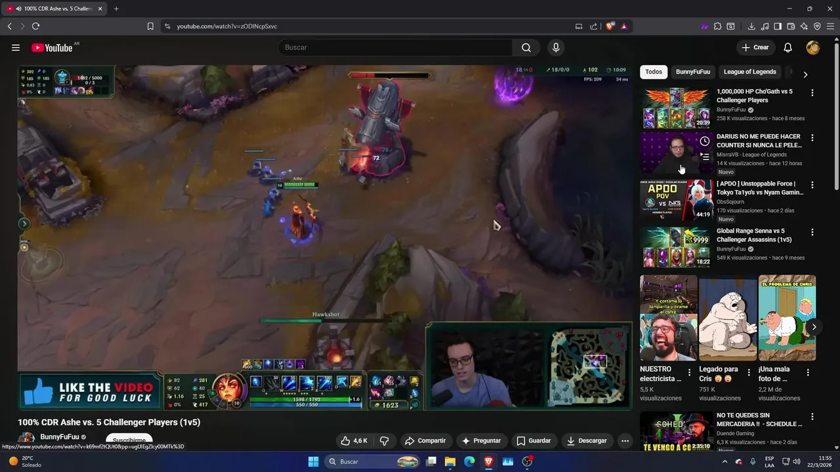The height and width of the screenshot is (472, 840).
Task: Subscribe with the Suscribirme button
Action: pyautogui.click(x=129, y=441)
